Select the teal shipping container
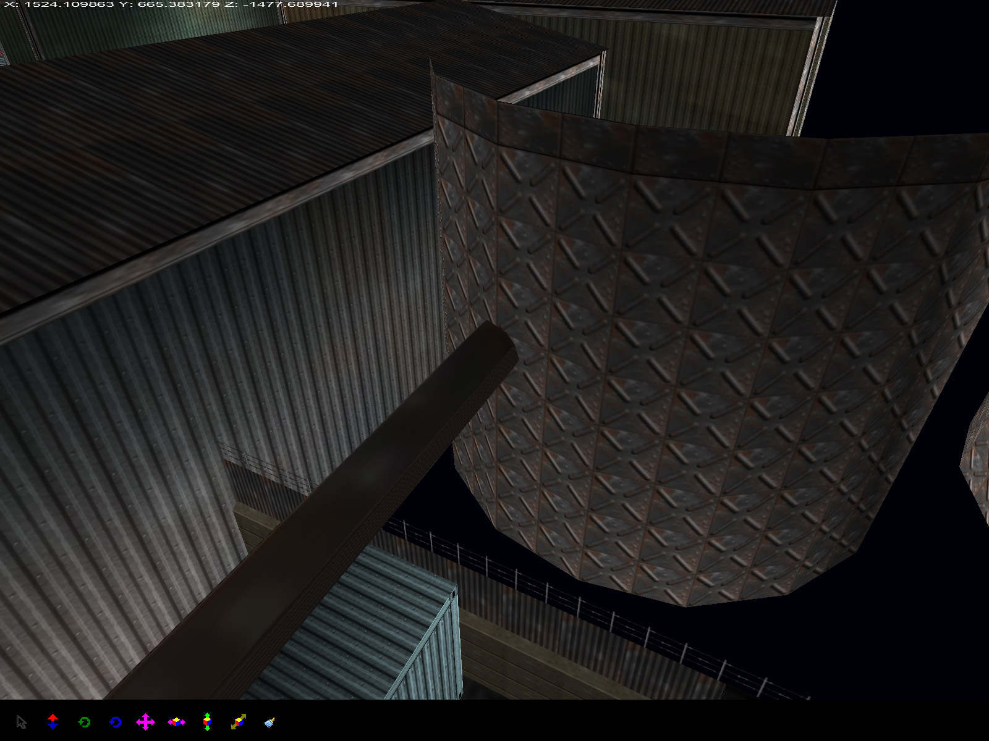Image resolution: width=989 pixels, height=741 pixels. click(x=396, y=630)
